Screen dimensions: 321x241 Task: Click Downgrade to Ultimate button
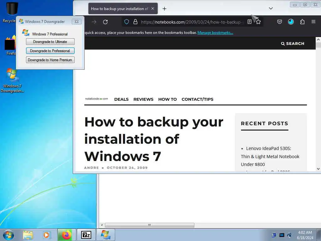pyautogui.click(x=50, y=42)
